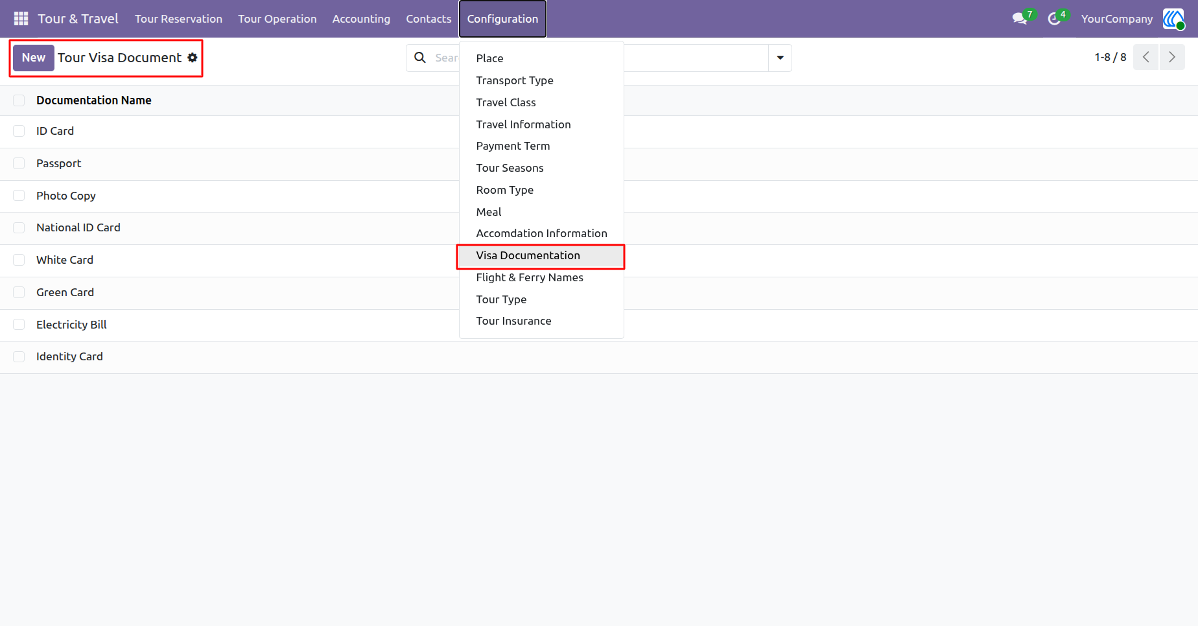Sort by Documentation Name column header
This screenshot has height=626, width=1198.
coord(94,100)
